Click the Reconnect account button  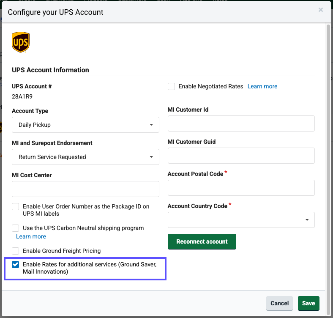pyautogui.click(x=202, y=242)
